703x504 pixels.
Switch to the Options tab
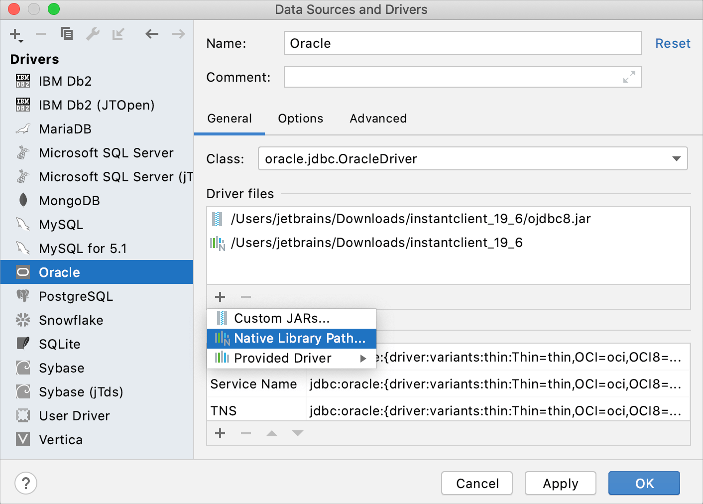(x=301, y=119)
